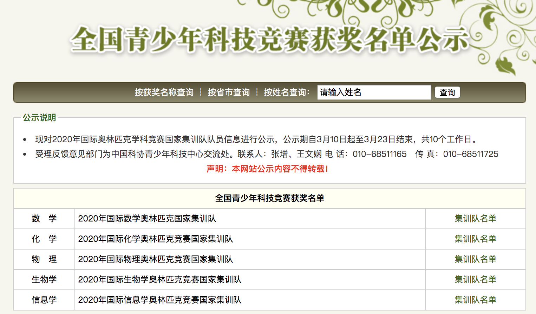The image size is (536, 314).
Task: Open 集训队名单 link for 生物学 row
Action: click(x=475, y=280)
